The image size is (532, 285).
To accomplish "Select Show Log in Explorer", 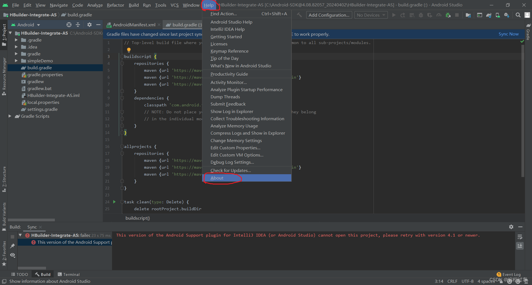I will (247, 111).
